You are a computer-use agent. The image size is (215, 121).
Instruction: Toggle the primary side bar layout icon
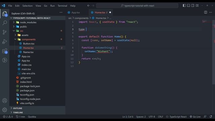(184, 5)
